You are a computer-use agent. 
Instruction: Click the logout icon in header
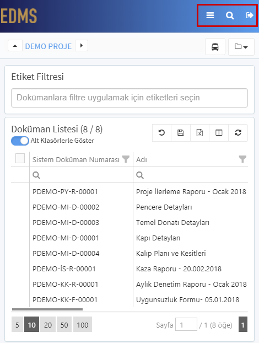click(249, 15)
